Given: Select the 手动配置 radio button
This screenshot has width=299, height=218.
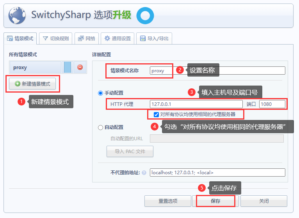Looking at the screenshot, I should [x=101, y=93].
